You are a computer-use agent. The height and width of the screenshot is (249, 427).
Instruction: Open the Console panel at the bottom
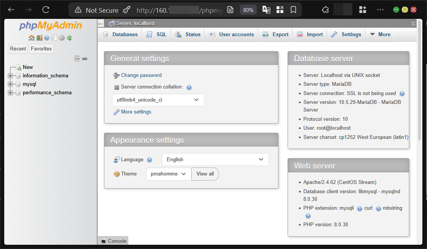coord(113,241)
